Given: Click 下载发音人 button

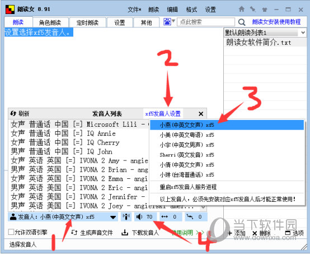Looking at the screenshot, I should click(x=140, y=233).
